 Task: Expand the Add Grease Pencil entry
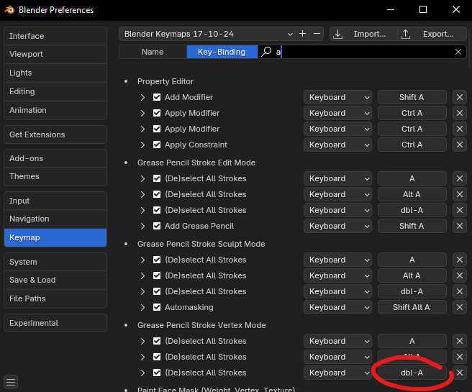click(142, 226)
